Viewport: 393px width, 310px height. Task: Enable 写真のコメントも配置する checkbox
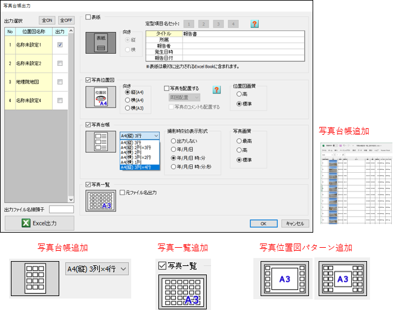pos(171,107)
